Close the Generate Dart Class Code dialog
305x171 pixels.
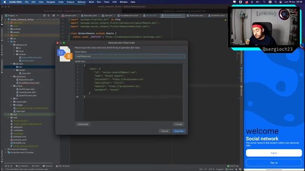coord(58,43)
